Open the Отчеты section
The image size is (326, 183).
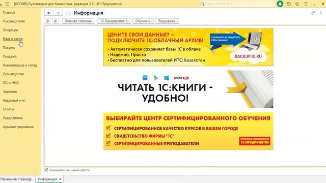pyautogui.click(x=8, y=109)
